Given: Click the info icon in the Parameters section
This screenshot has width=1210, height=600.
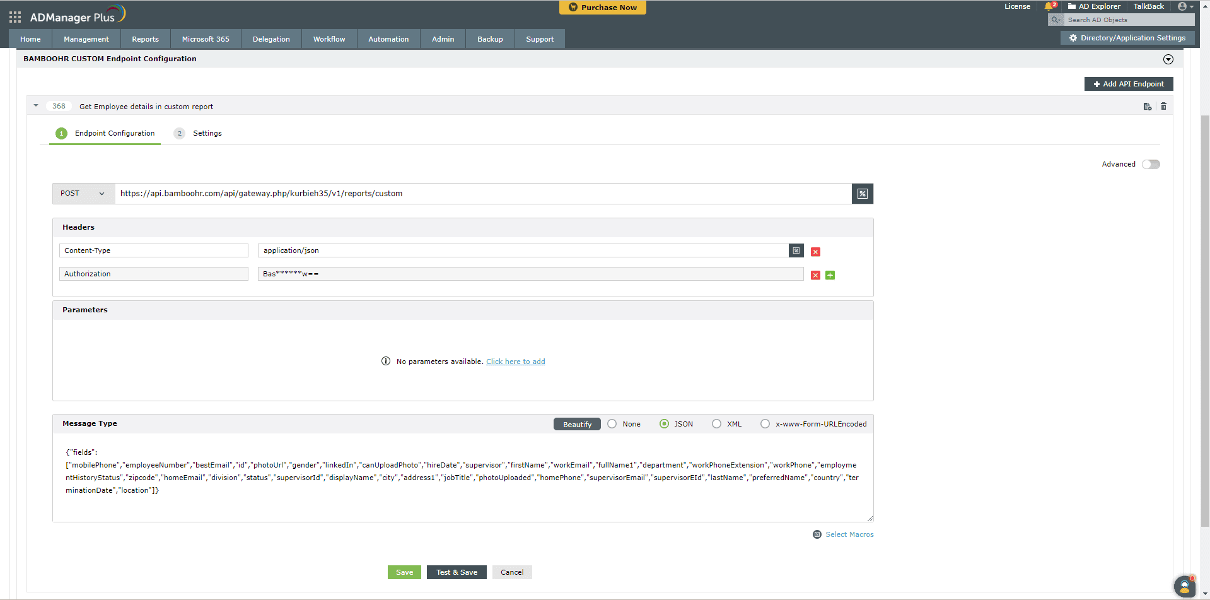Looking at the screenshot, I should (386, 361).
